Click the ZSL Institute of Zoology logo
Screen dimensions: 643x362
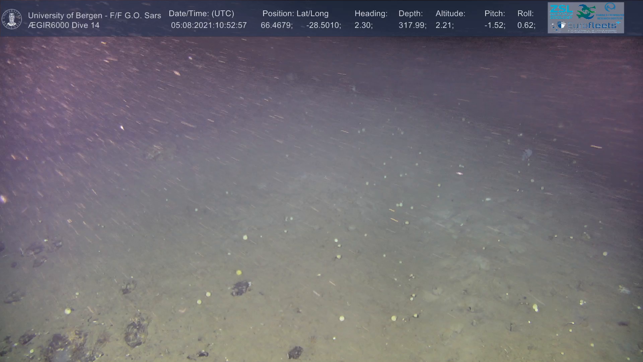[x=561, y=11]
